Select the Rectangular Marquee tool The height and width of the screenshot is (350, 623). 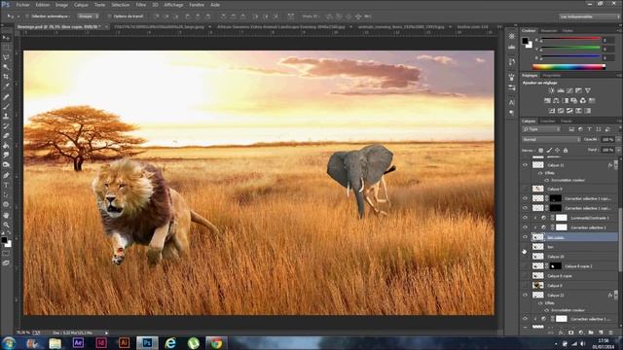(x=7, y=48)
